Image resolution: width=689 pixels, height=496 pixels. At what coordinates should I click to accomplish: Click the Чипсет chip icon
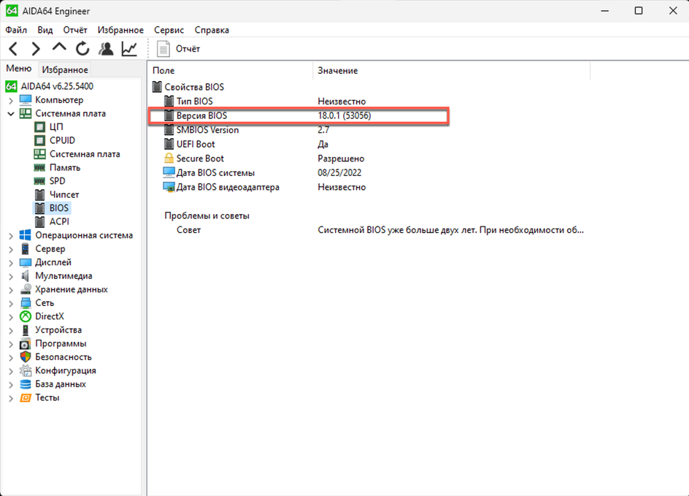(39, 194)
